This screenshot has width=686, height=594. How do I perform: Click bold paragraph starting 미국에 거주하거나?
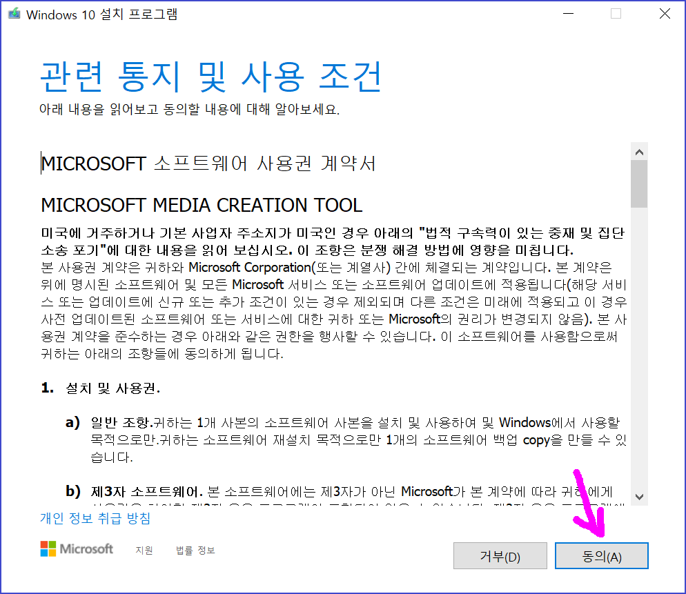tap(333, 241)
